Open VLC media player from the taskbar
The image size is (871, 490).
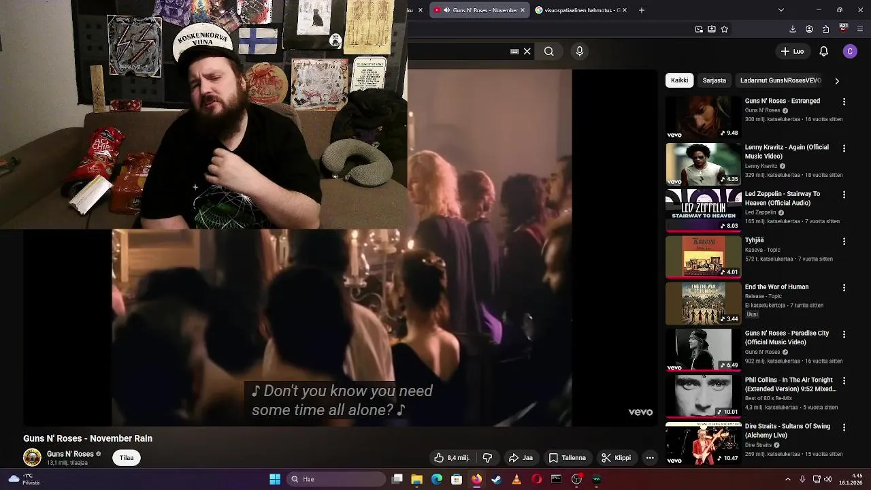tap(516, 479)
